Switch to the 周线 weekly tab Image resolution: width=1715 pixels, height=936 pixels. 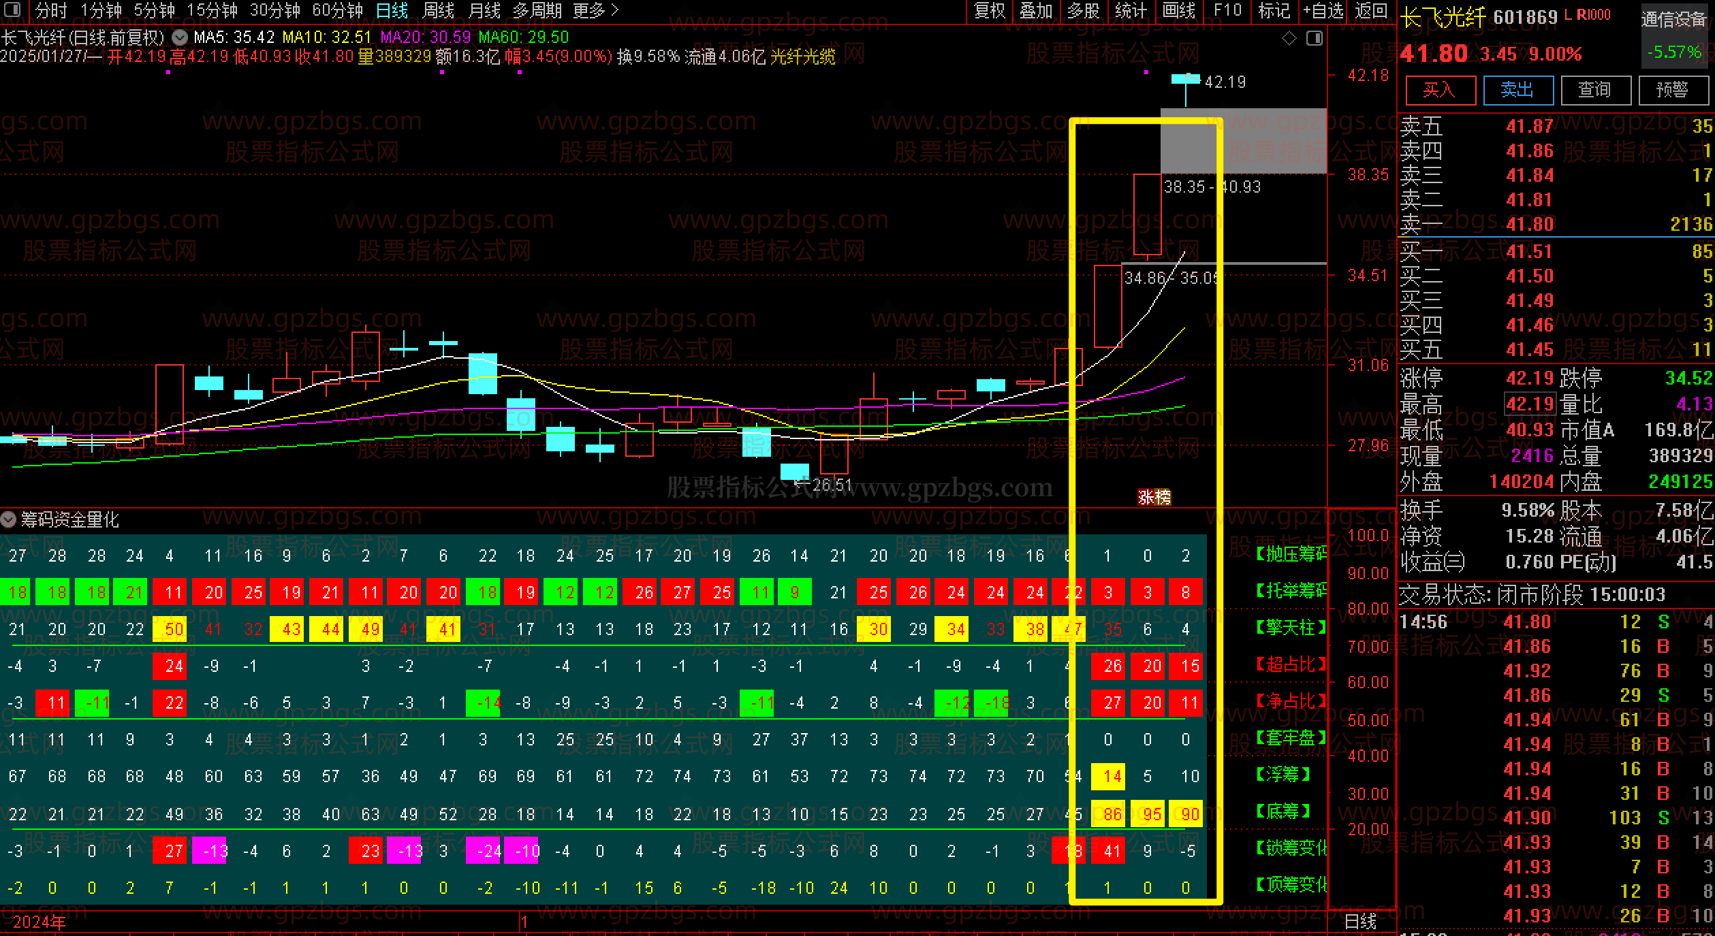pyautogui.click(x=439, y=10)
